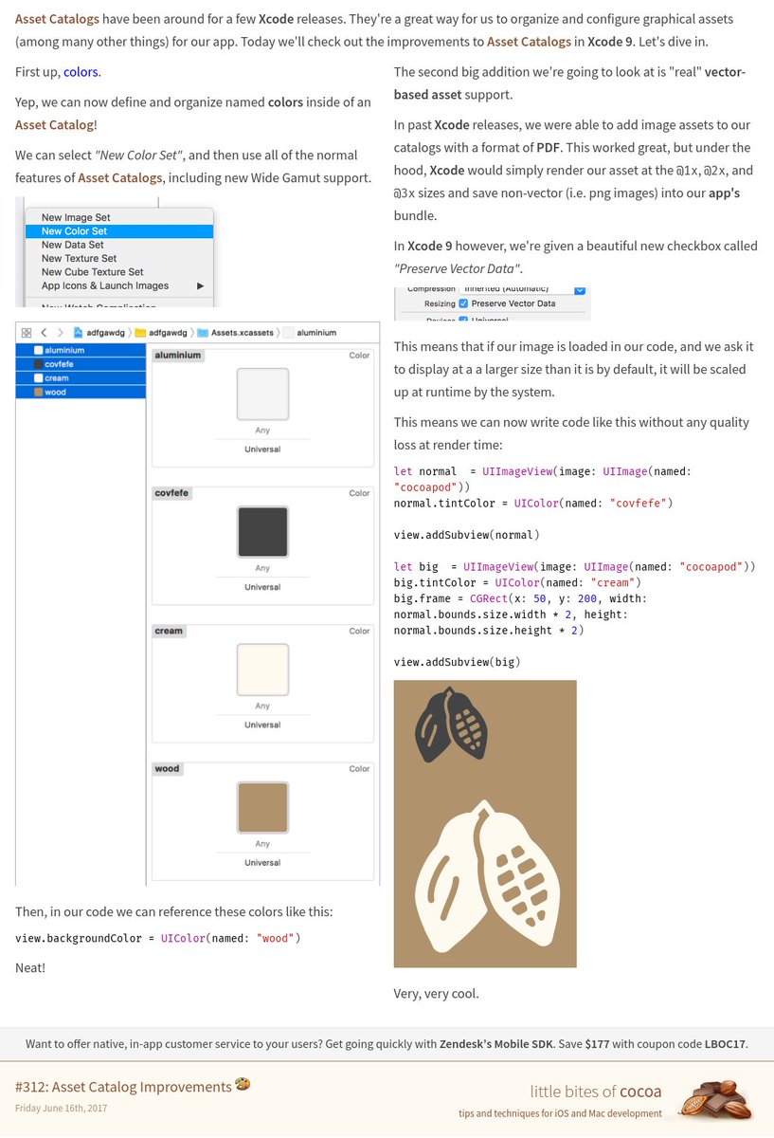Open the Assets.xcassets breadcrumb
Image resolution: width=774 pixels, height=1138 pixels.
(x=236, y=333)
